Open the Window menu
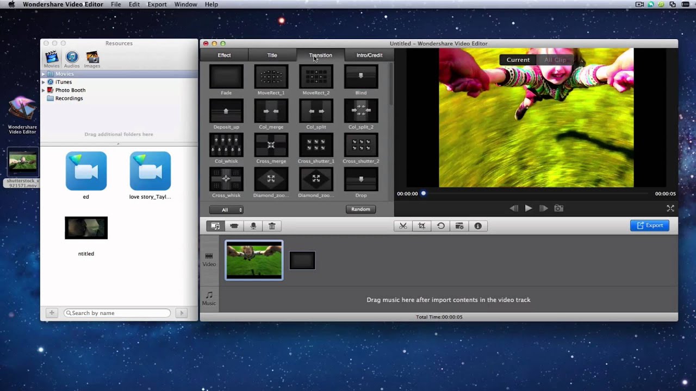 coord(185,4)
